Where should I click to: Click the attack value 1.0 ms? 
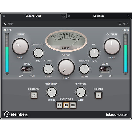pyautogui.click(x=48, y=77)
